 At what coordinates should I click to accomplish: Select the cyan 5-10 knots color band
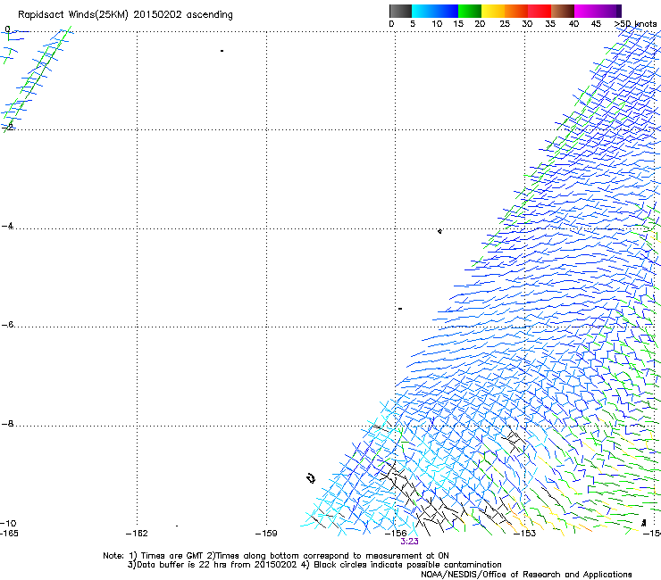[423, 11]
